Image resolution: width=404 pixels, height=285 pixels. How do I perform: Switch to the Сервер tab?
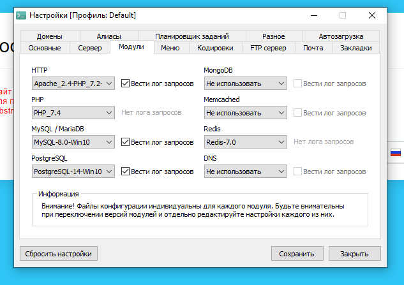pos(89,48)
